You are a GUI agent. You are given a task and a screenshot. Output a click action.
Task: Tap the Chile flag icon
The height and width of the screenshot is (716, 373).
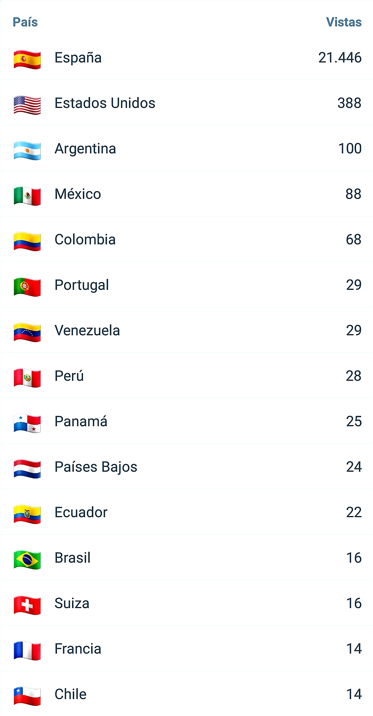[x=27, y=696]
